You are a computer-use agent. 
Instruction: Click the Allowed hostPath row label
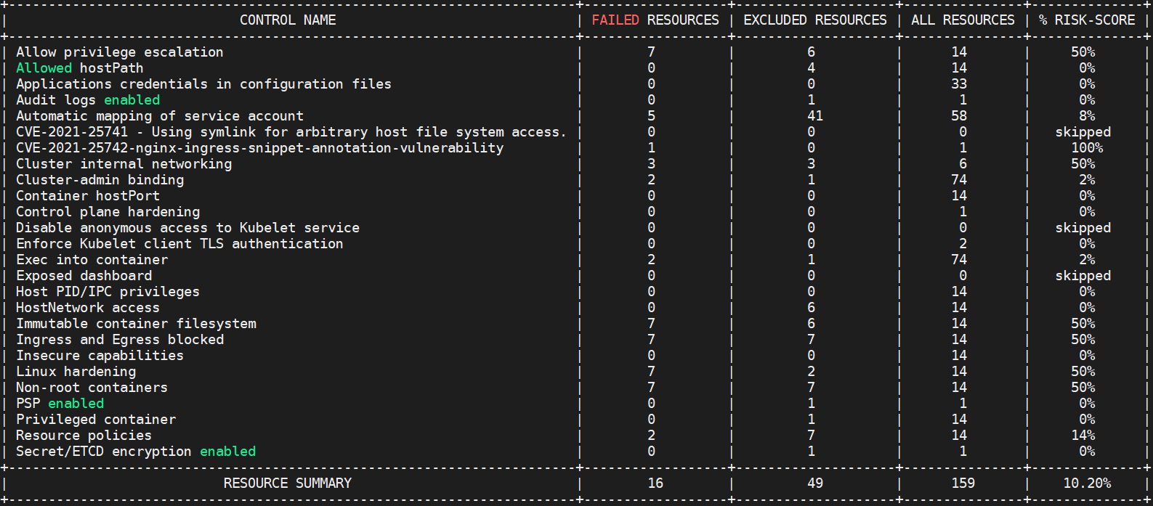(x=80, y=68)
